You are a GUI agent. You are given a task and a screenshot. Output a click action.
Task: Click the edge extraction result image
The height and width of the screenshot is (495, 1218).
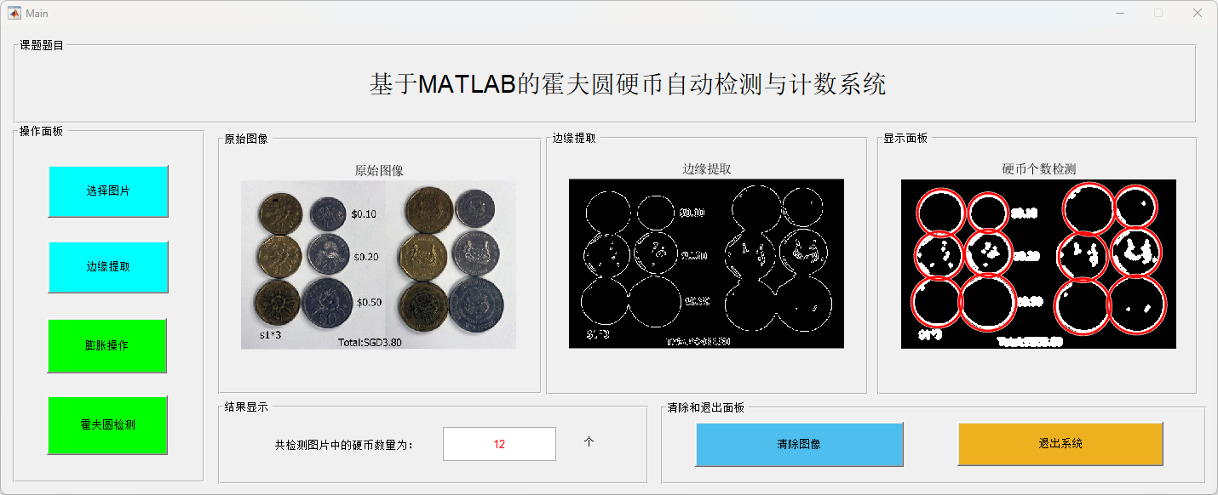coord(706,263)
